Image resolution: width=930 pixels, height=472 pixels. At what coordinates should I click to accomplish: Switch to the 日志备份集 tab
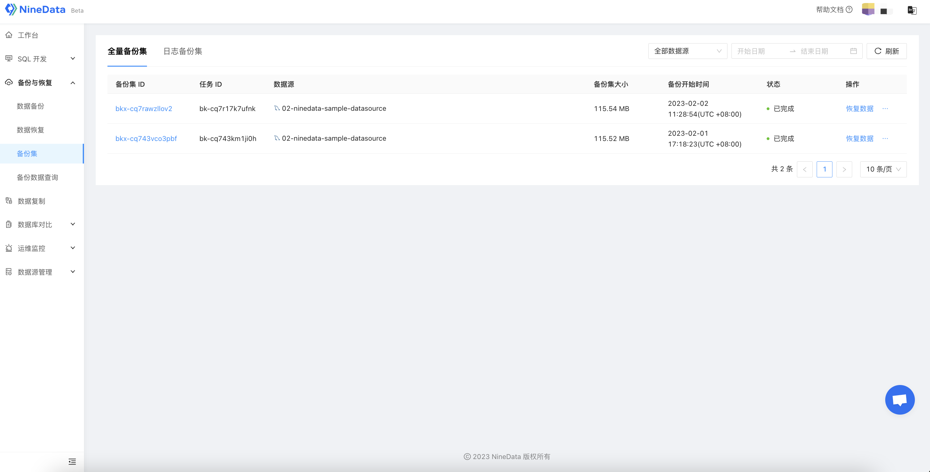[x=183, y=51]
